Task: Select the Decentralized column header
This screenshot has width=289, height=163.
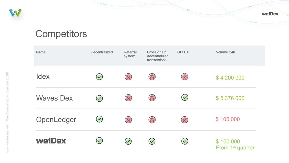Action: [102, 52]
